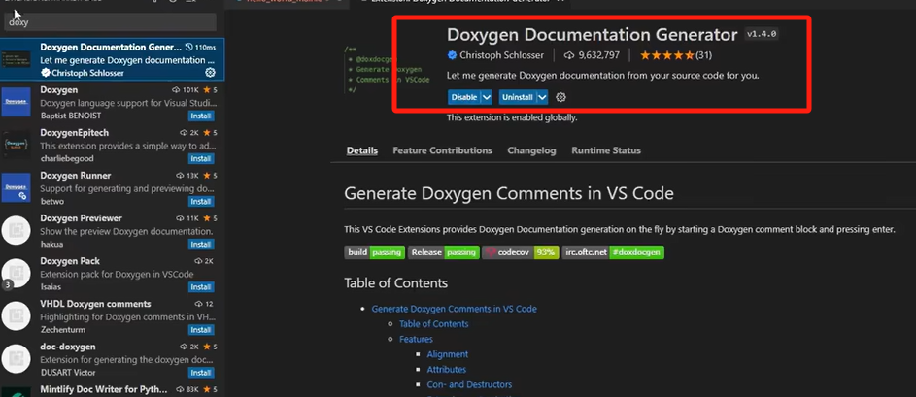Disable the Doxygen Documentation Generator extension
This screenshot has width=916, height=397.
464,97
